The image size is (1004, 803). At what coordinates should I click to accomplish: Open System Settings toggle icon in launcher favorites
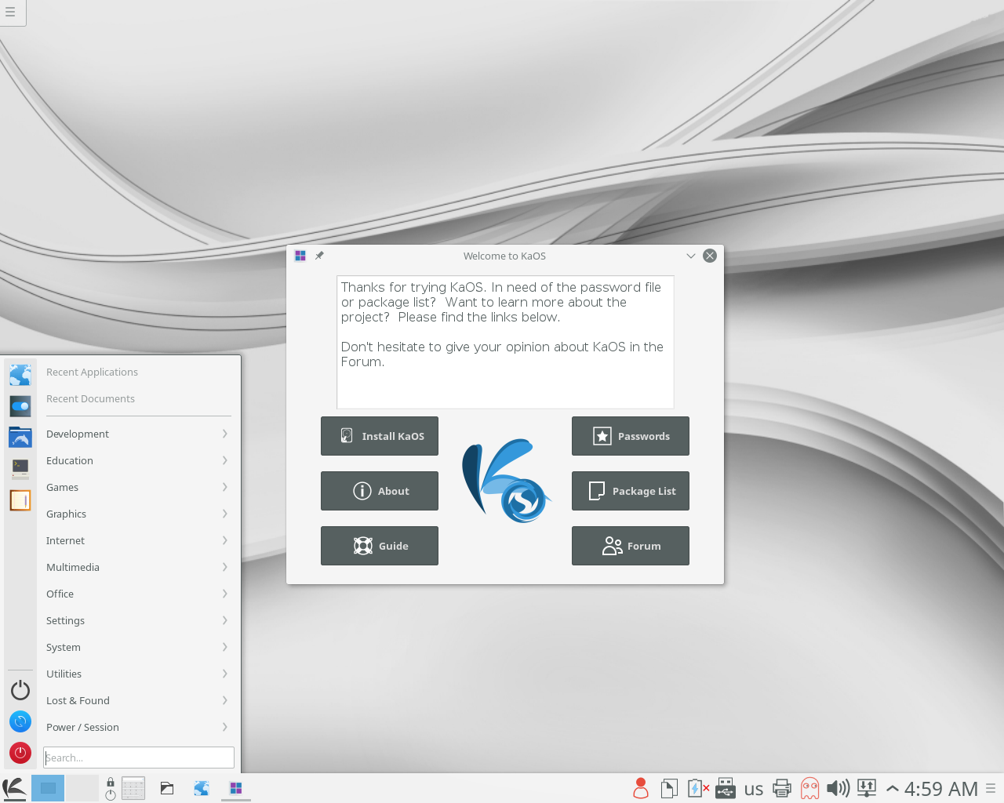[x=20, y=406]
